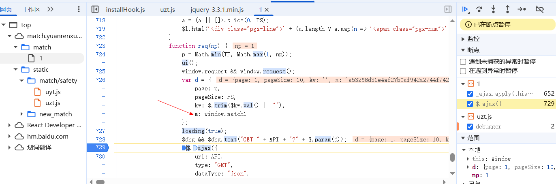This screenshot has width=556, height=184.
Task: Deactivate all breakpoints icon
Action: pyautogui.click(x=539, y=9)
